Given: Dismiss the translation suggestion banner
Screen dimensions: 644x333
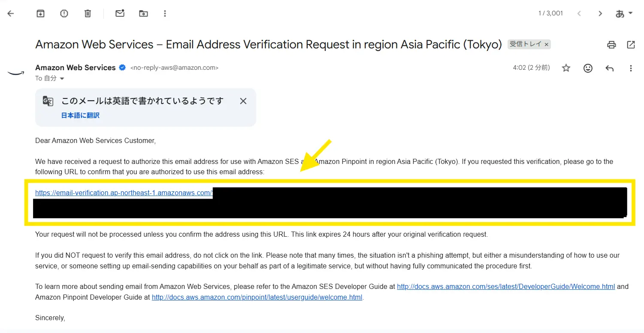Looking at the screenshot, I should point(243,101).
